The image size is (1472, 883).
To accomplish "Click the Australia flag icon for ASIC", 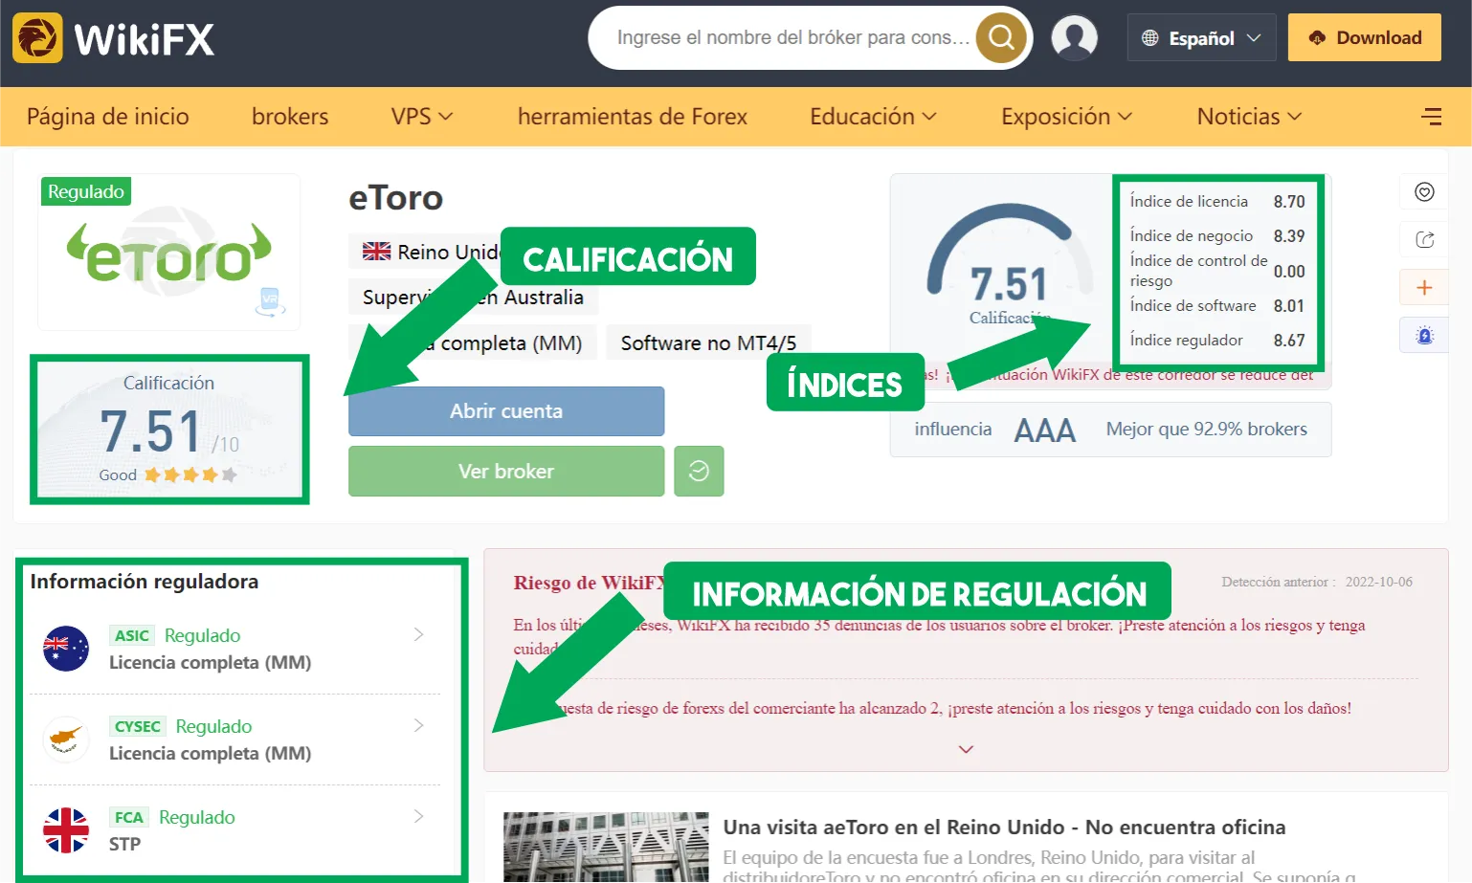I will click(66, 648).
